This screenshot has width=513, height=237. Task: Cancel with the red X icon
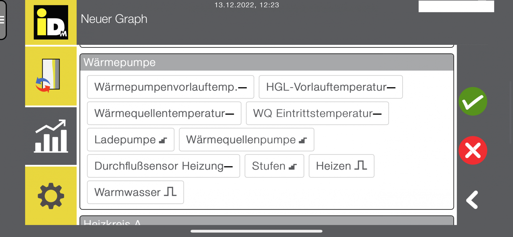pos(473,150)
